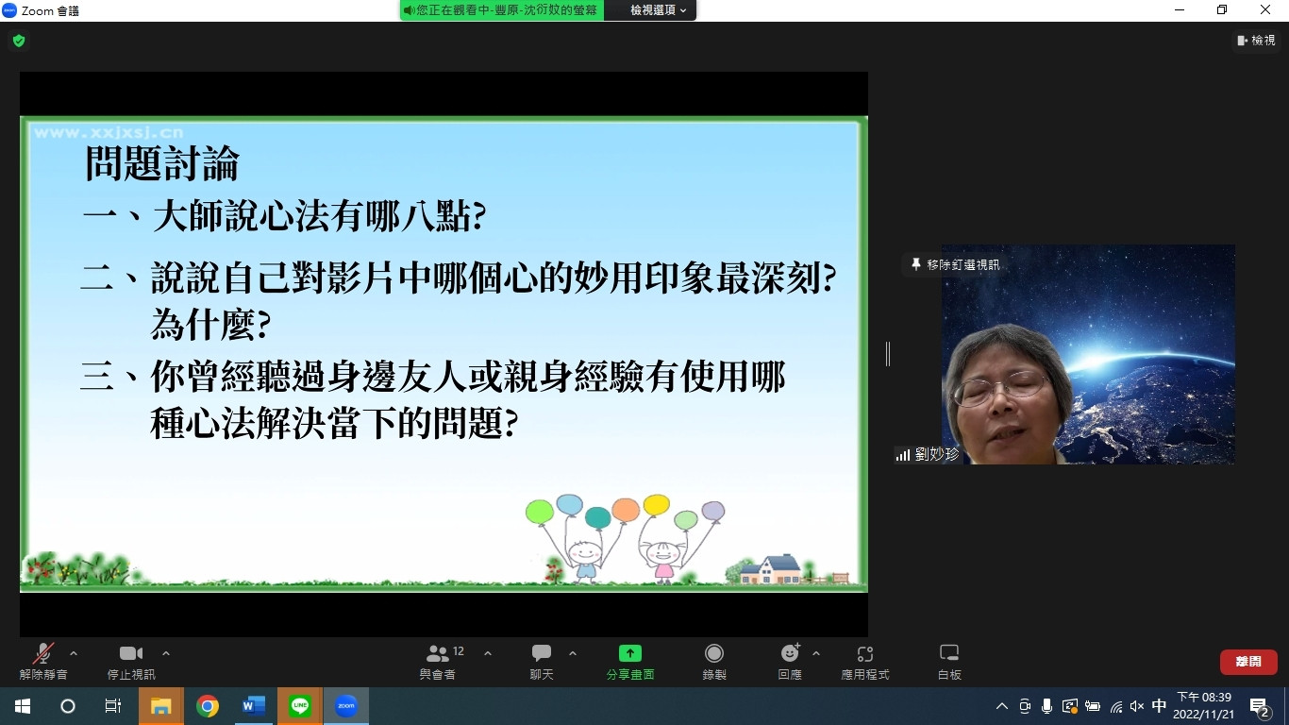Viewport: 1289px width, 725px height.
Task: Expand audio options arrow beside microphone
Action: coord(74,653)
